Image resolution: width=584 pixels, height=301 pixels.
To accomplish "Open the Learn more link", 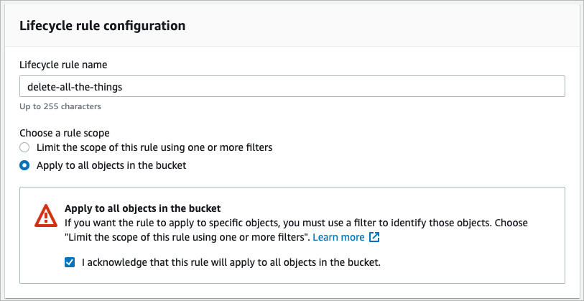I will [338, 237].
